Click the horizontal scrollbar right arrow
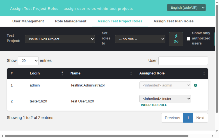219x138 pixels. coord(212,136)
